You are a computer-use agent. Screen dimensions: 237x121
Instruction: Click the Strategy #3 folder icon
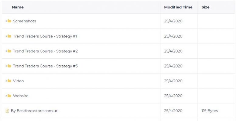9,66
